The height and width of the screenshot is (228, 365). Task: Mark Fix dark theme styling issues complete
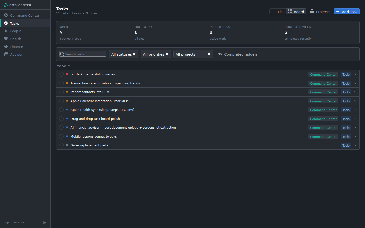coord(61,74)
